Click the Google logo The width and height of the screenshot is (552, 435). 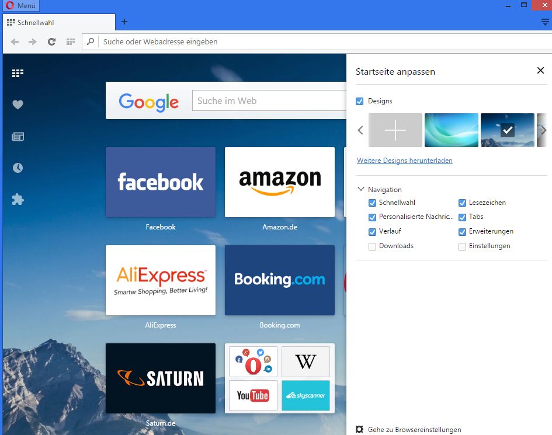click(148, 102)
